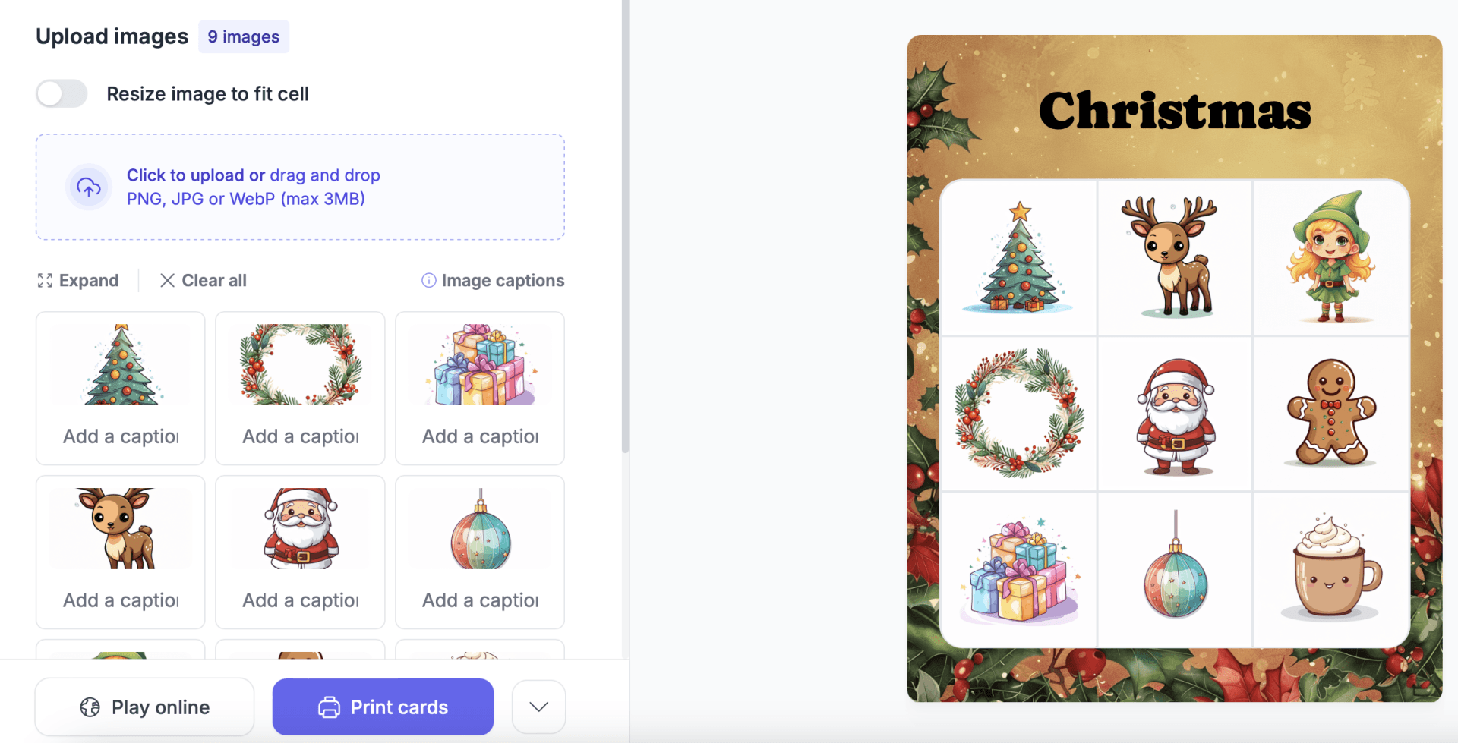Screen dimensions: 1458x743
Task: Click the cloud upload icon
Action: pyautogui.click(x=89, y=187)
